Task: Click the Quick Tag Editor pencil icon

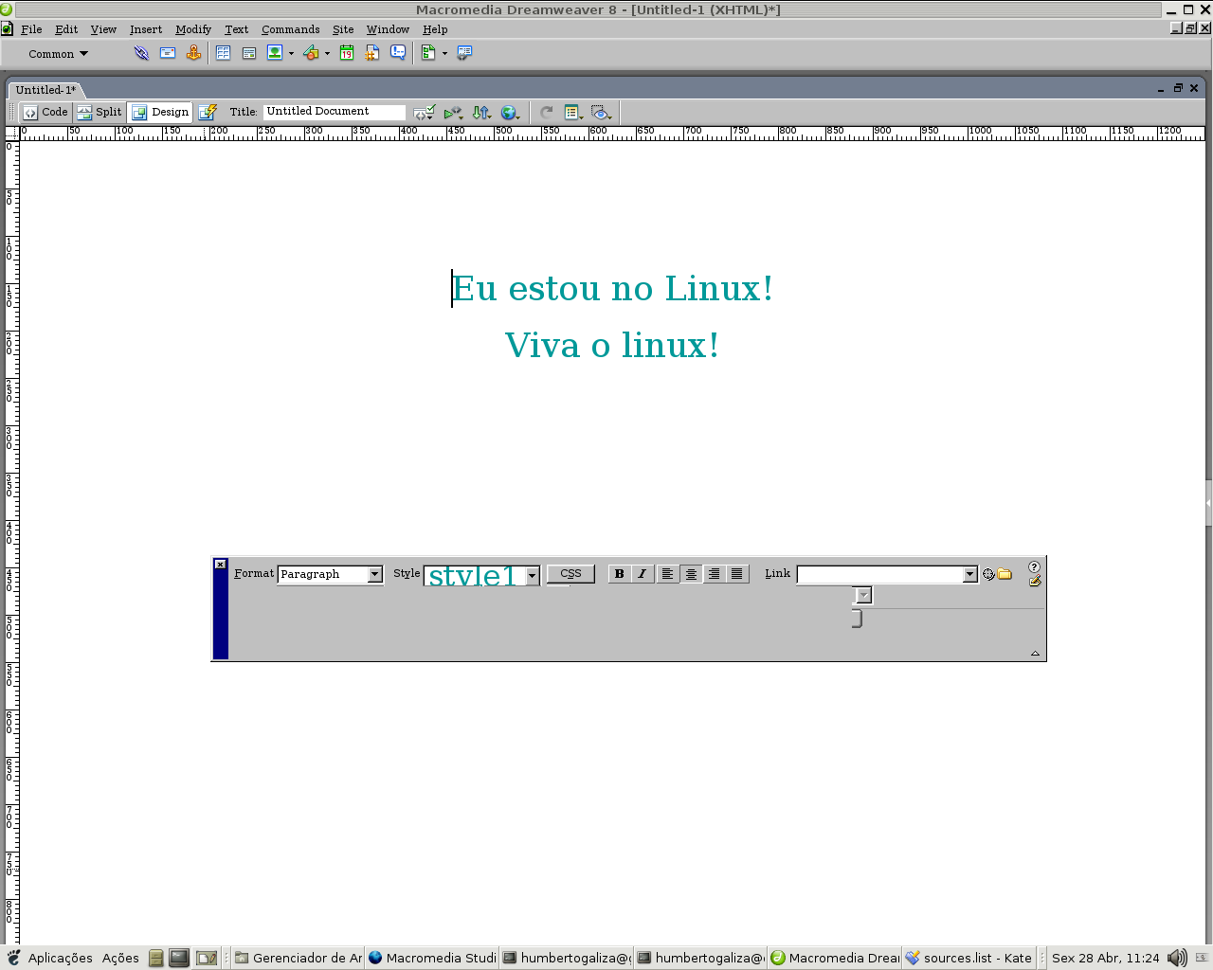Action: click(1034, 581)
